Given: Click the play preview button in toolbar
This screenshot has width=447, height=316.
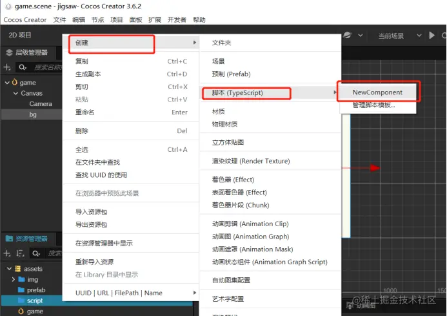Looking at the screenshot, I should 432,36.
